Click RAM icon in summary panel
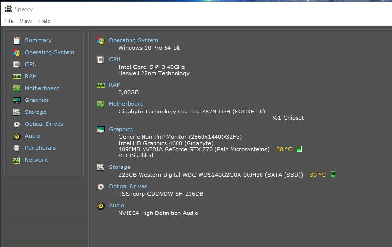Image resolution: width=392 pixels, height=247 pixels. [x=101, y=85]
